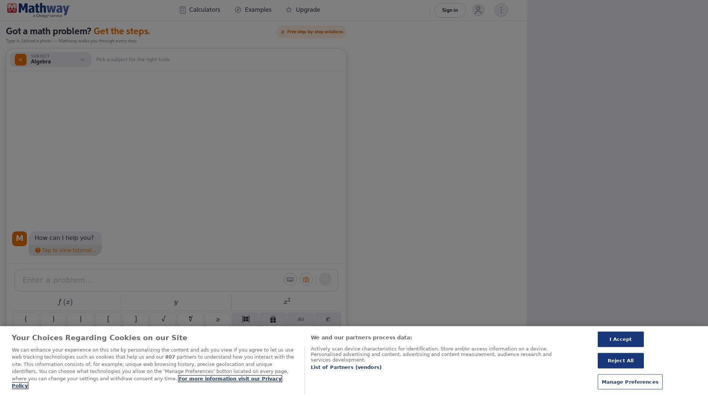Open the Examples page
This screenshot has height=398, width=708.
pos(253,10)
